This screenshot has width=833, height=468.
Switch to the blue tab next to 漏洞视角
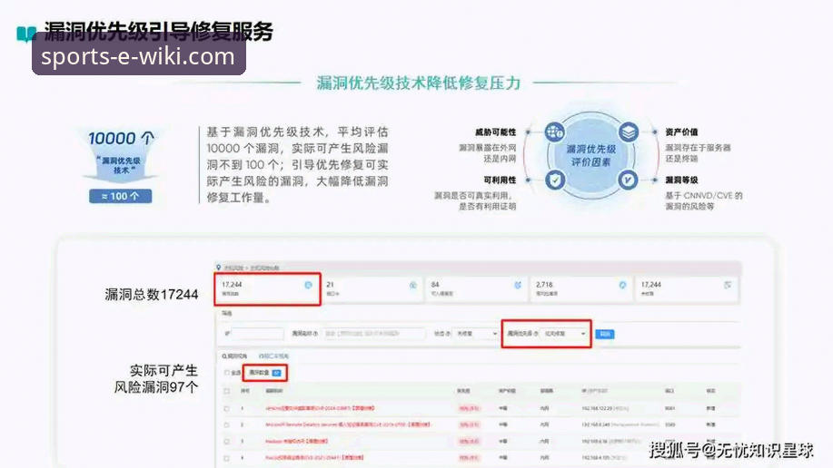(x=273, y=356)
